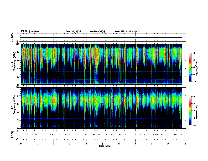Click the "4" kHz tick on ch.1 frequency axis
The image size is (208, 161).
click(19, 69)
